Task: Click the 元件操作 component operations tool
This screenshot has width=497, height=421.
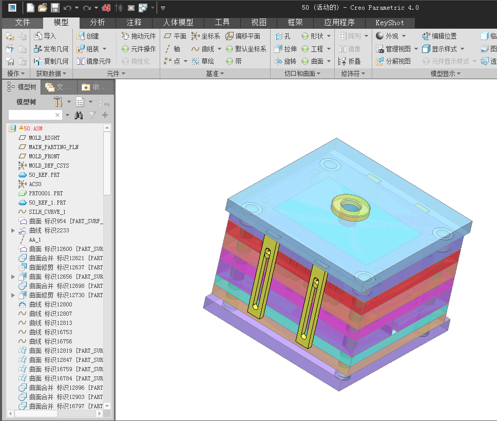Action: pyautogui.click(x=139, y=49)
